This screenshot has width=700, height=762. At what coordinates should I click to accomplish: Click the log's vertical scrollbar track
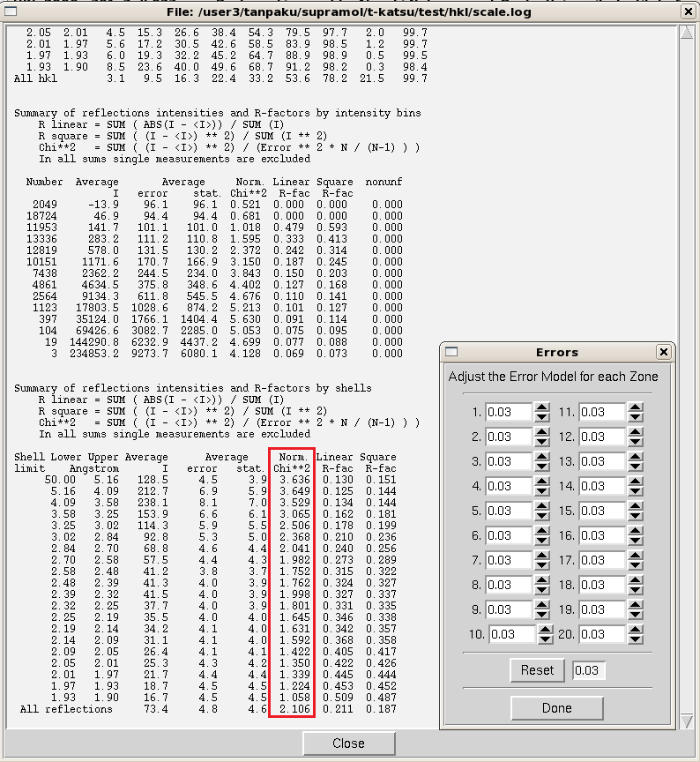pyautogui.click(x=687, y=353)
